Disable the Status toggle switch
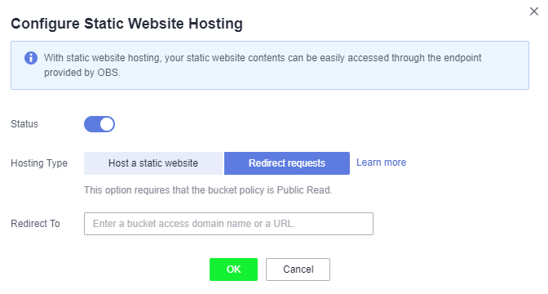Image resolution: width=548 pixels, height=294 pixels. pyautogui.click(x=99, y=124)
